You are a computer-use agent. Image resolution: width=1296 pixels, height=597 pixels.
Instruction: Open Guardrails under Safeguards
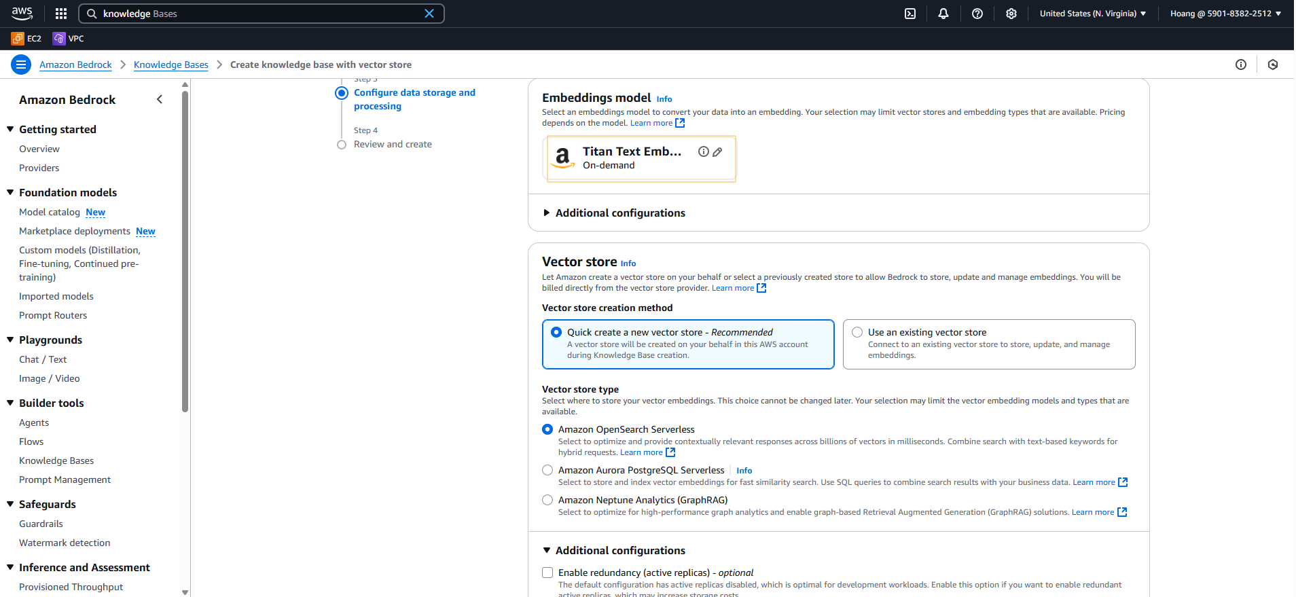[41, 524]
